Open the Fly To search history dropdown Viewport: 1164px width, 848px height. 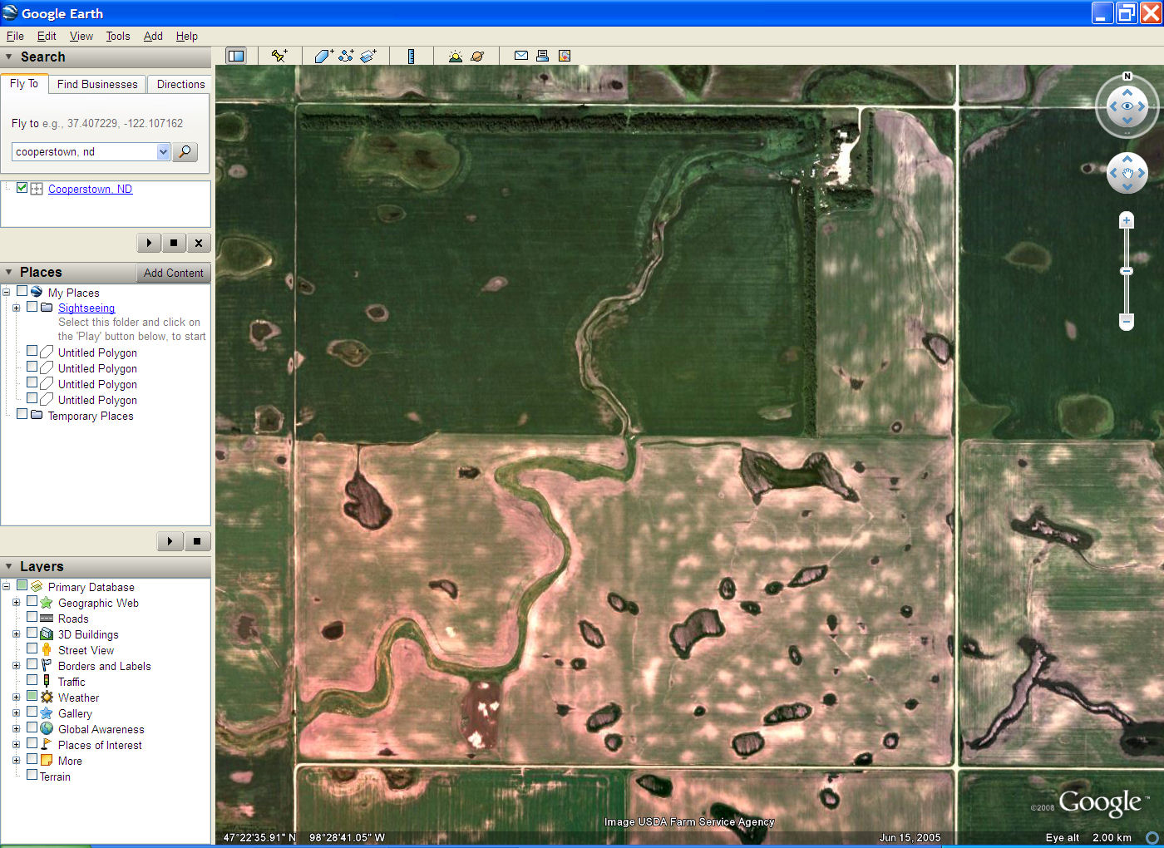pyautogui.click(x=163, y=151)
